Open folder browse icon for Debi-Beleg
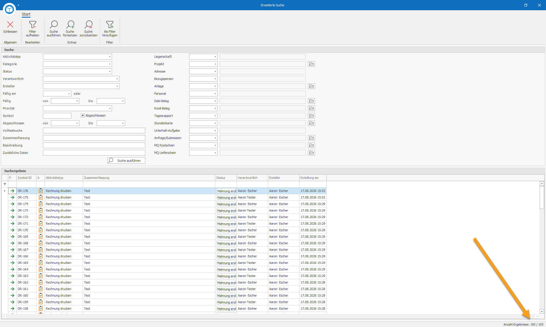The image size is (546, 327). point(311,101)
